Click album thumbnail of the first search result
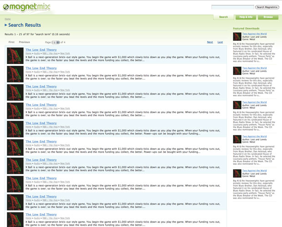 (x=15, y=56)
